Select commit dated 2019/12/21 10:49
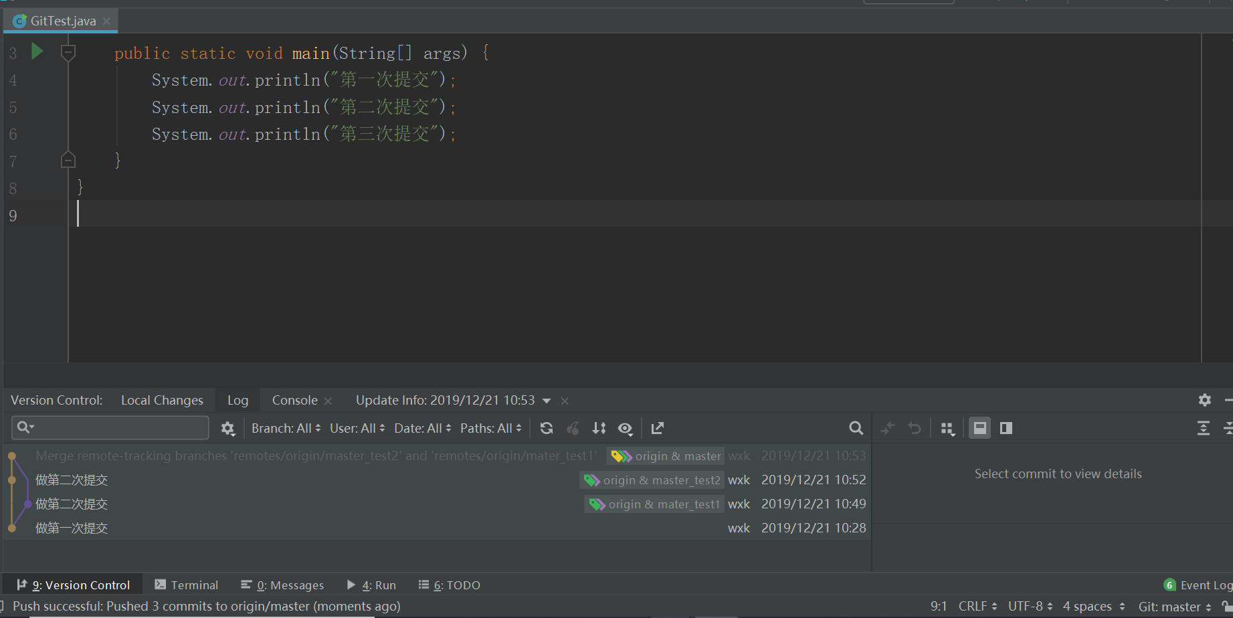This screenshot has width=1233, height=618. (x=437, y=504)
